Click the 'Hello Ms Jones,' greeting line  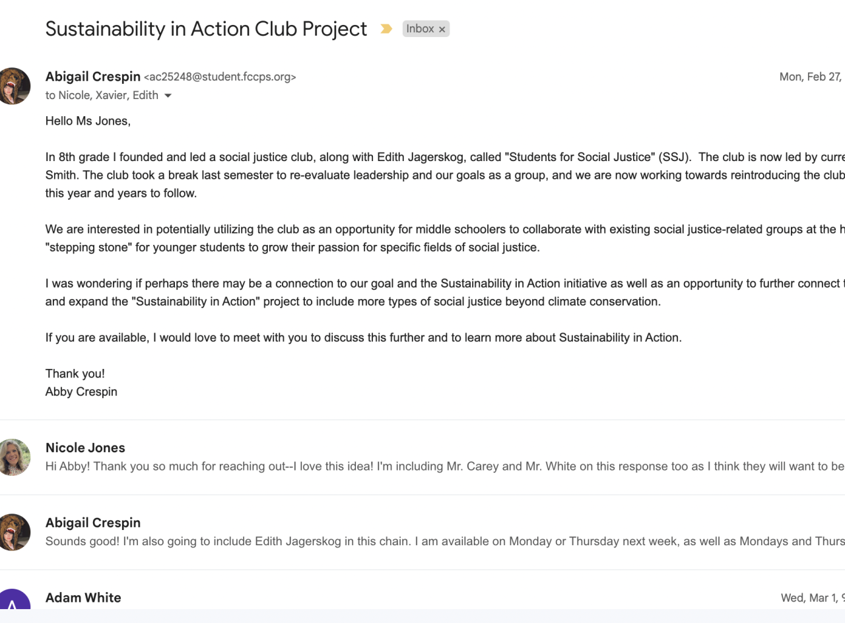tap(88, 121)
